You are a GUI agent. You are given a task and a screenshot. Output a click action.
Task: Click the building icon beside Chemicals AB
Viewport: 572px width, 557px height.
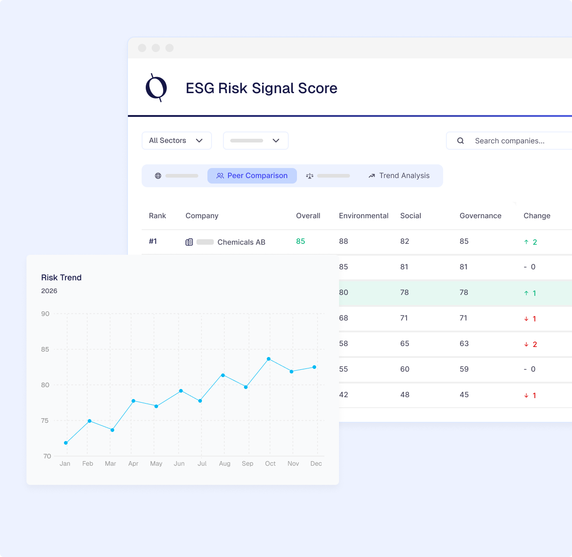click(189, 242)
